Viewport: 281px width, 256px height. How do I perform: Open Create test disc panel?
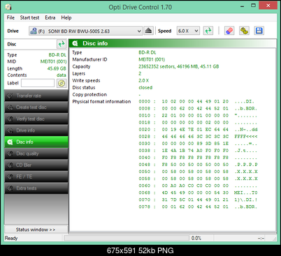tap(36, 107)
